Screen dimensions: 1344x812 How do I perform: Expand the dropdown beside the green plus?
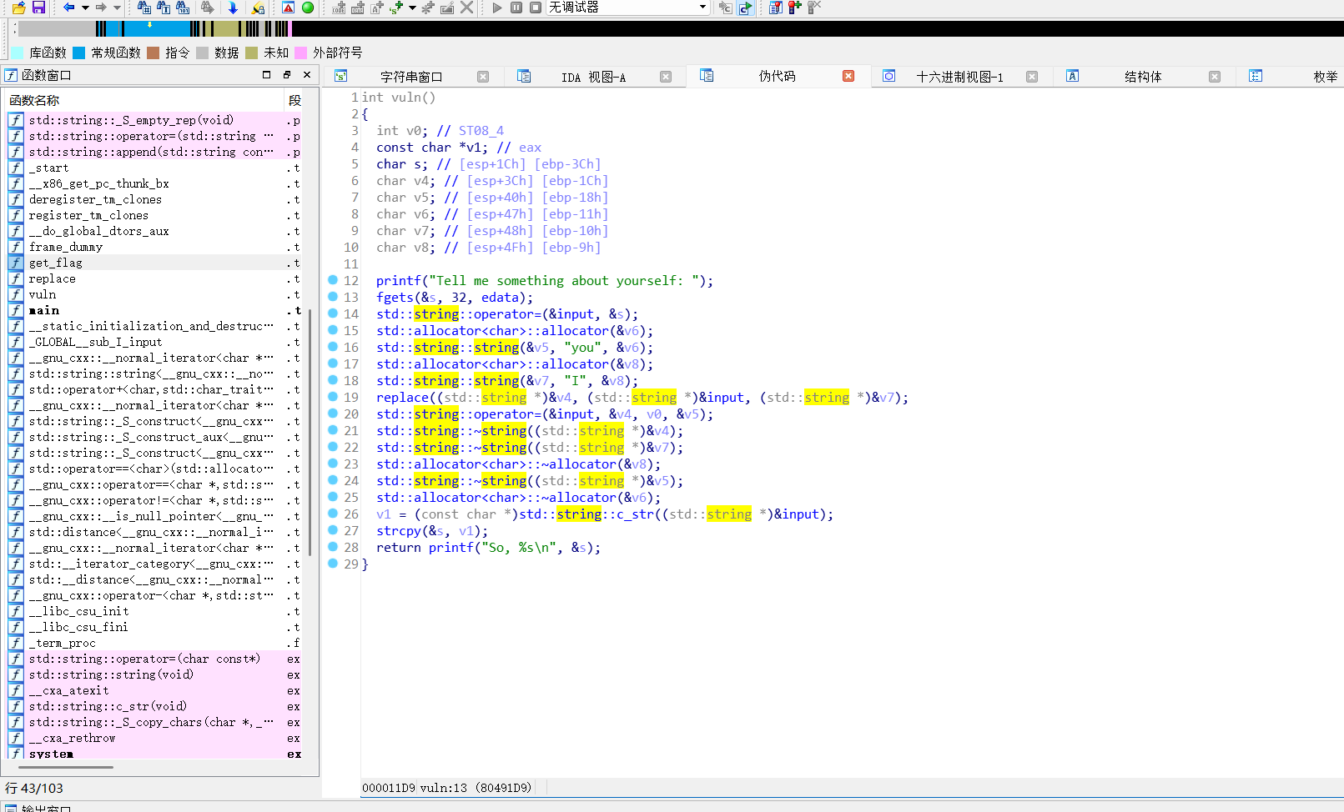[x=412, y=8]
